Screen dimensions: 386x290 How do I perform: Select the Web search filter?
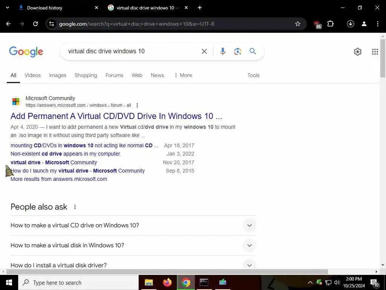pos(137,75)
